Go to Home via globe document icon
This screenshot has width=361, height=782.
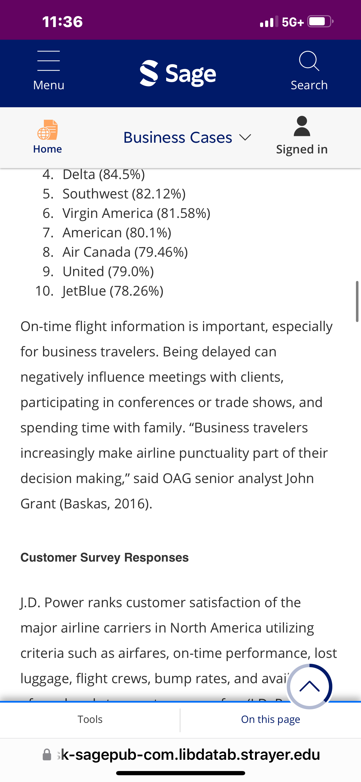point(48,129)
